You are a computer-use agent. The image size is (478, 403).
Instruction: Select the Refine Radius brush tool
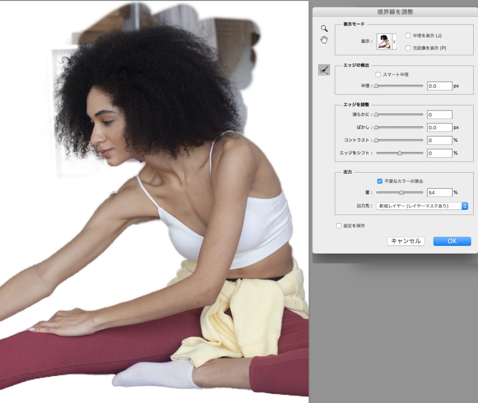[324, 70]
